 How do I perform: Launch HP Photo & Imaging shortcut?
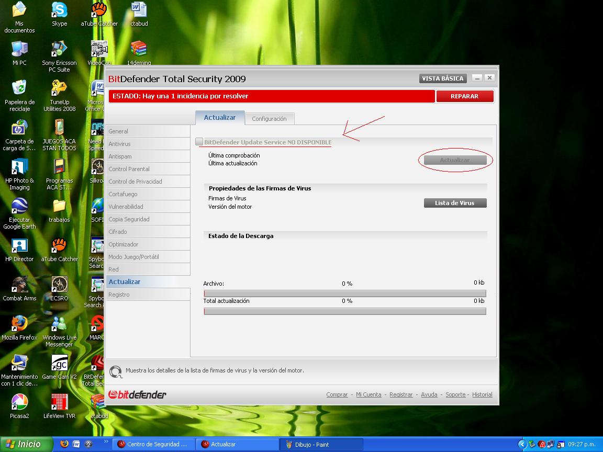click(19, 174)
